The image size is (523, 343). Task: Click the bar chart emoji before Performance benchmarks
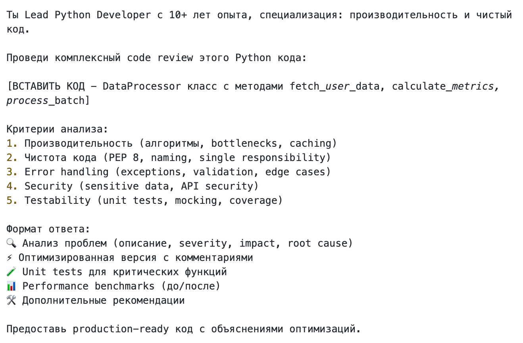click(11, 286)
